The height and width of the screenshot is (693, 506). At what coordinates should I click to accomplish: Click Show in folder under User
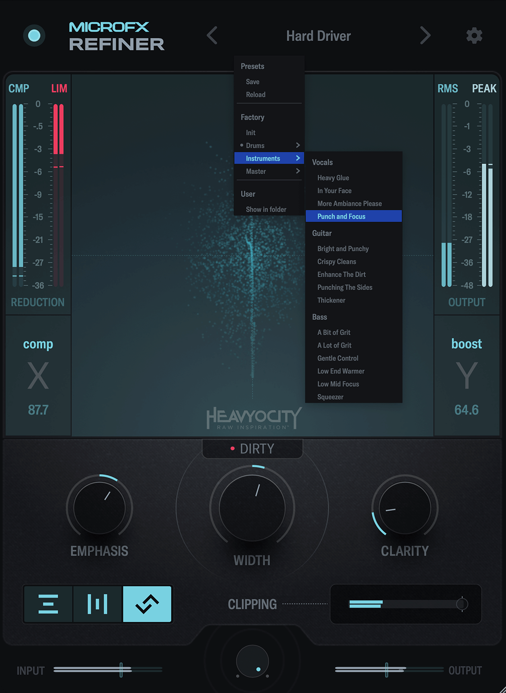(x=266, y=210)
